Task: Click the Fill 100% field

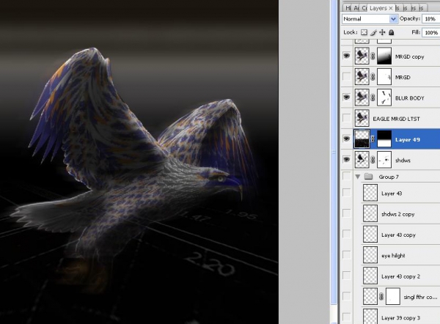Action: [x=431, y=32]
